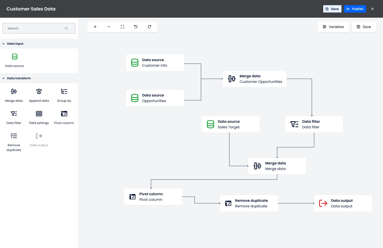Collapse the Data transform section
383x248 pixels.
(3, 78)
